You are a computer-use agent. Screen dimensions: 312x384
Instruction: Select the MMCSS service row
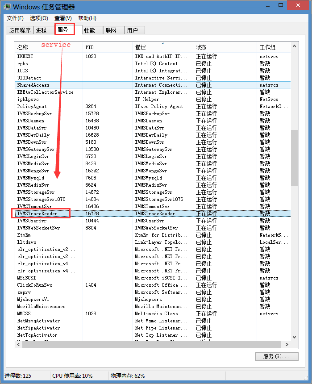(x=153, y=313)
